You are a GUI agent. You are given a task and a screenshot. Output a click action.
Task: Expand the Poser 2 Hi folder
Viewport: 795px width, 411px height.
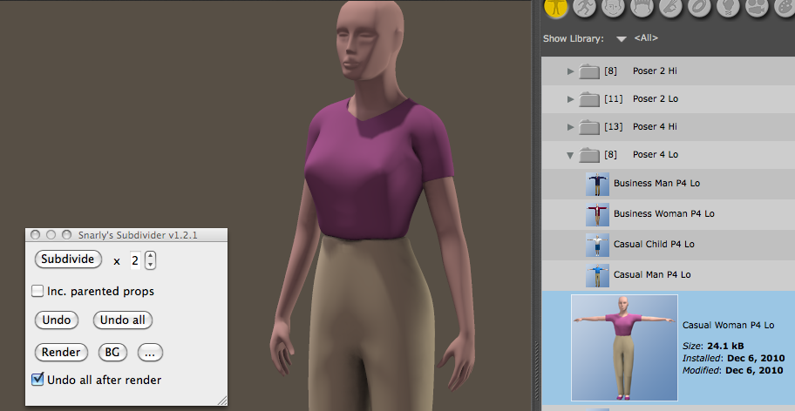570,71
